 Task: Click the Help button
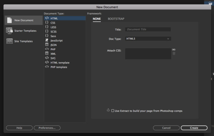[19, 128]
